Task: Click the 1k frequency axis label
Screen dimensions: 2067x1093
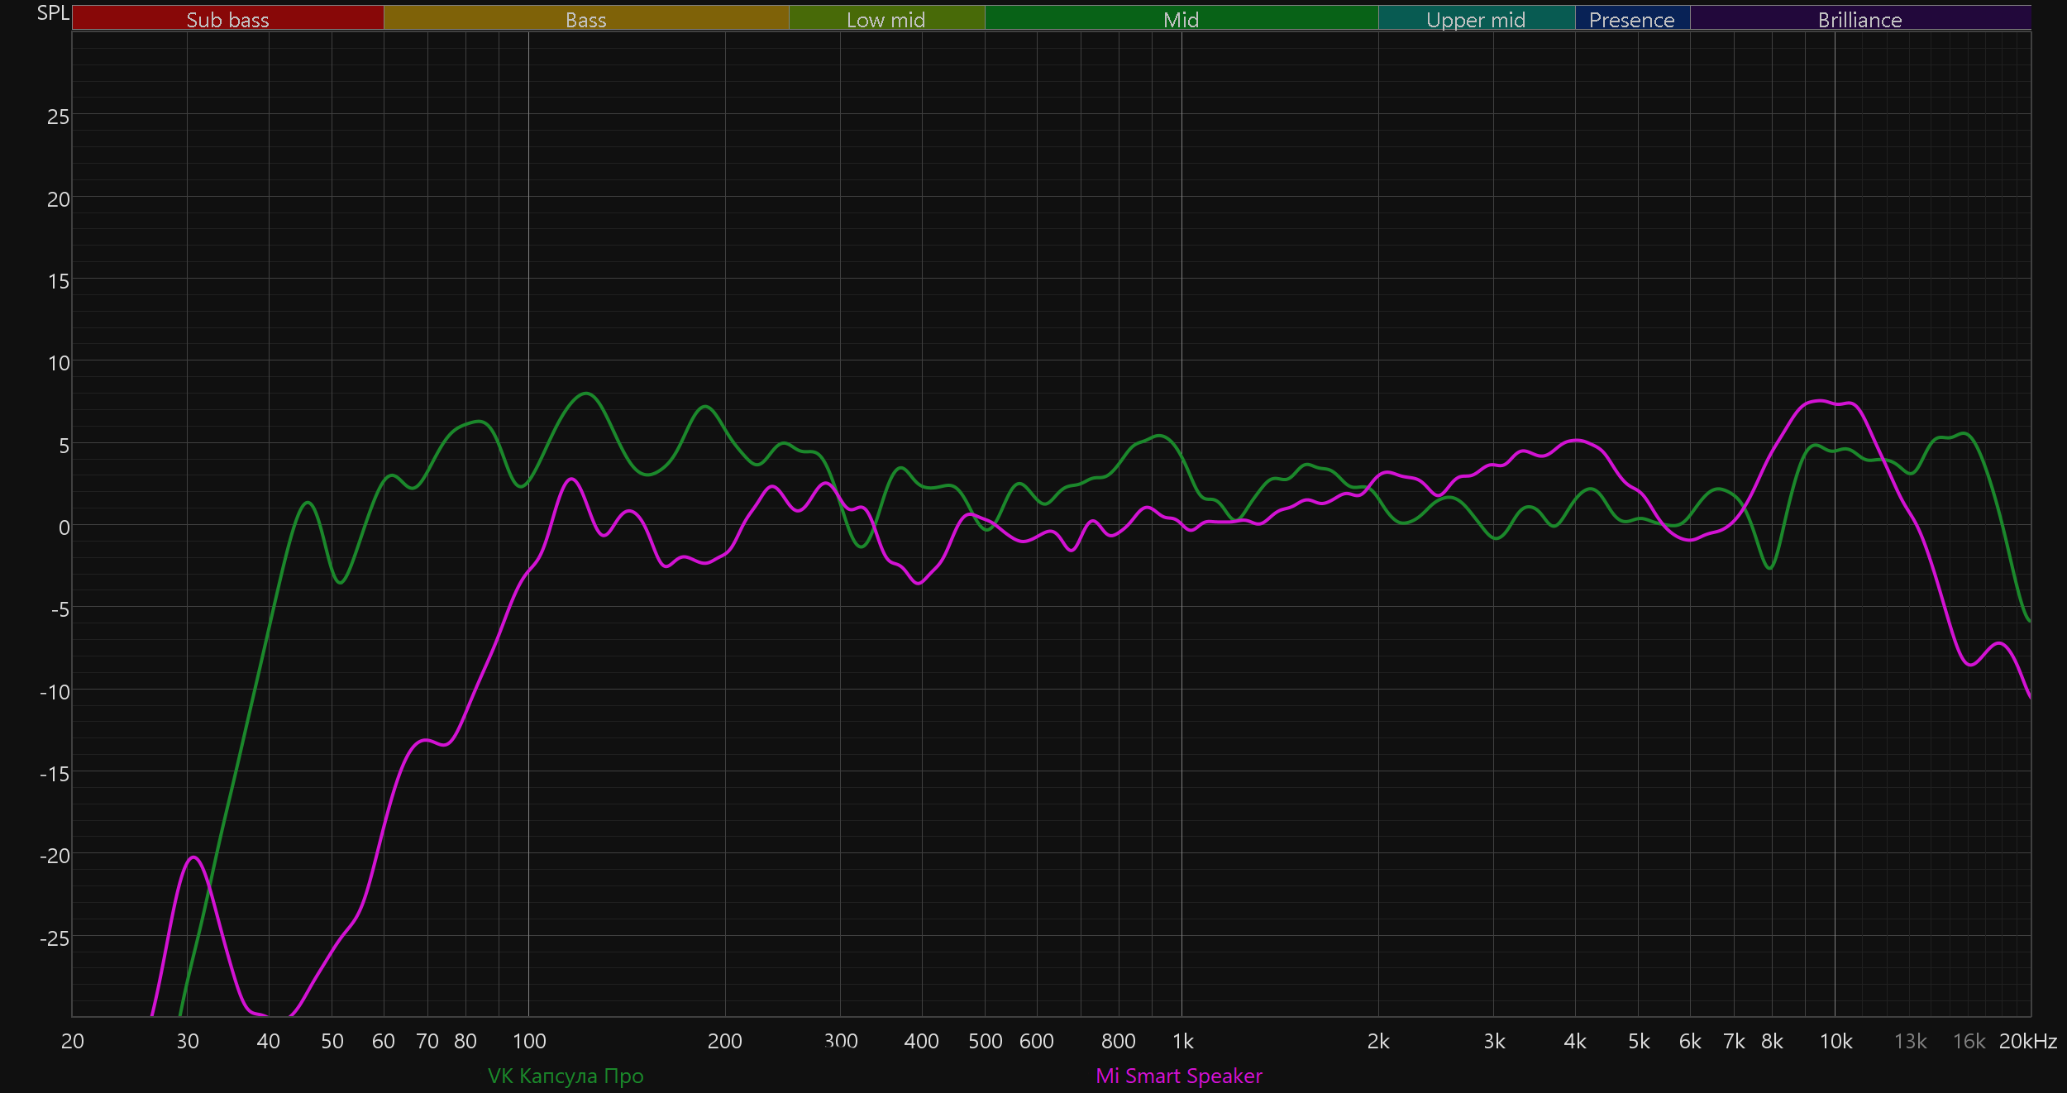Action: (1182, 1041)
